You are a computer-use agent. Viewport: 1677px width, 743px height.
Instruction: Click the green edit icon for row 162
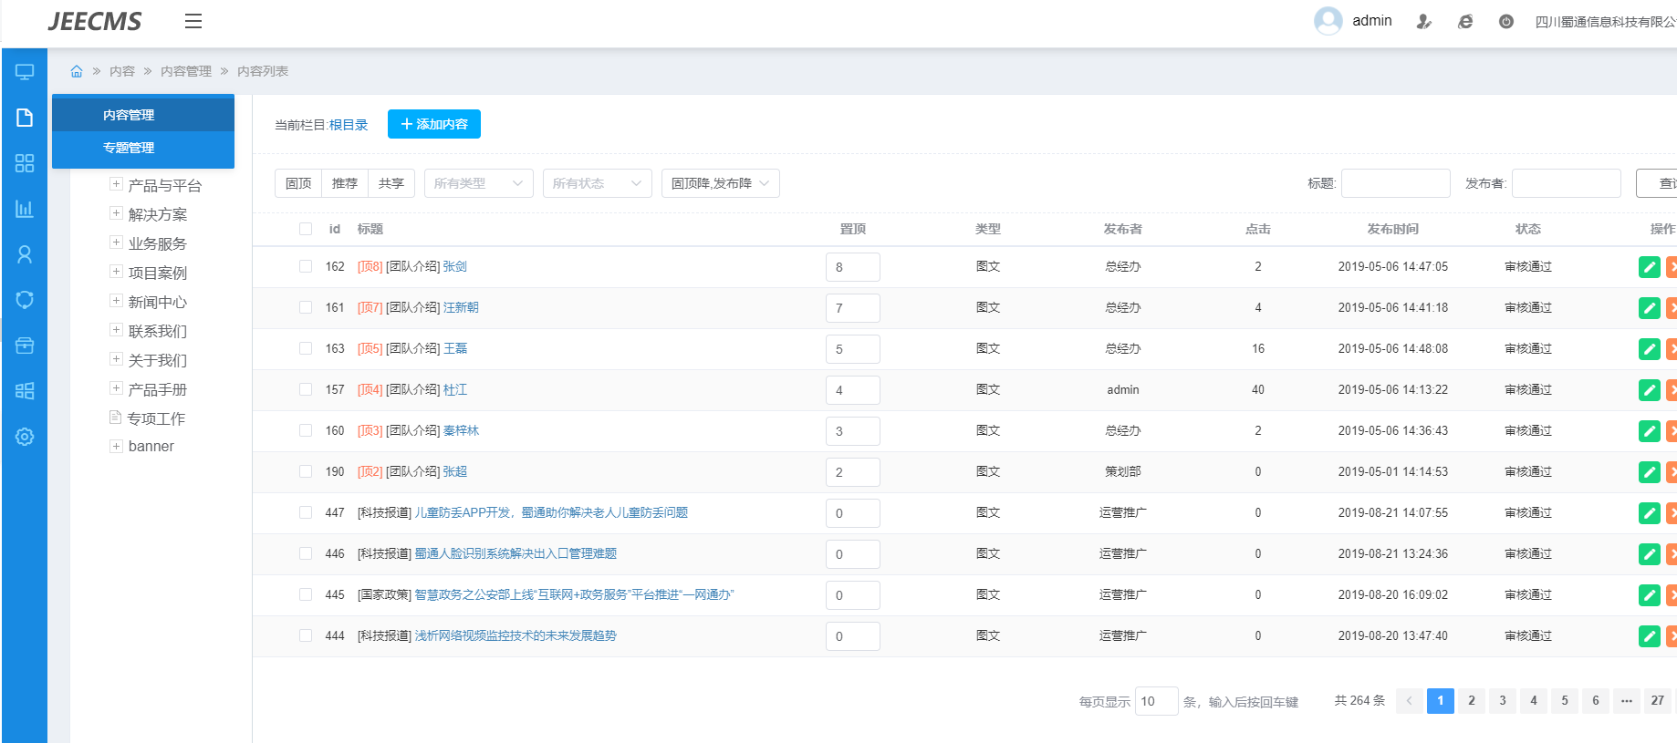(x=1649, y=267)
